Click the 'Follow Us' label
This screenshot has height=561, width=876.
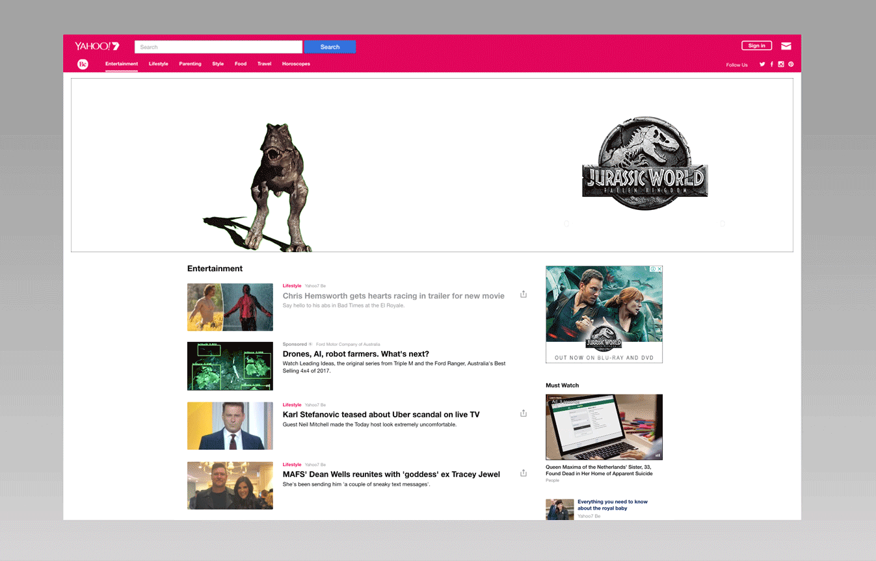point(737,65)
